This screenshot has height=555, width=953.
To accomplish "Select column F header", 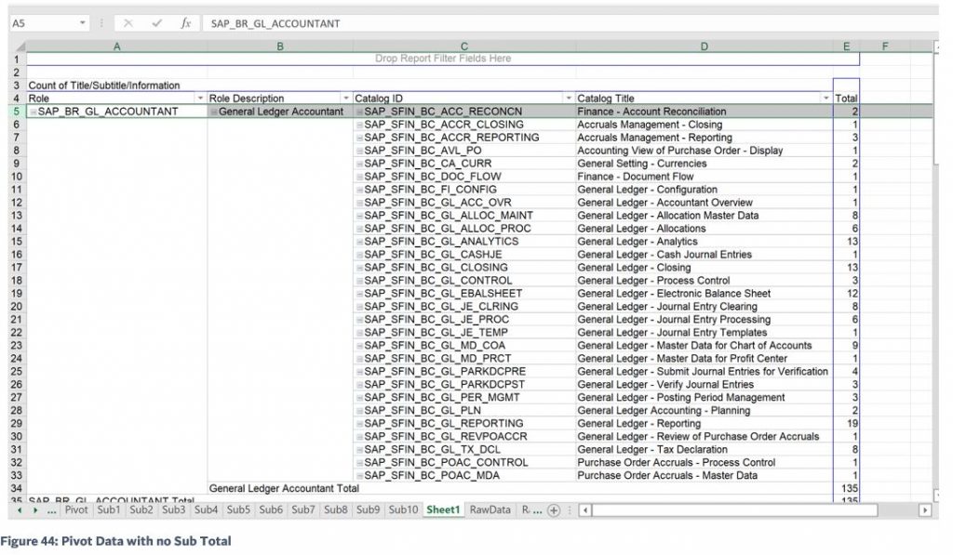I will (885, 46).
